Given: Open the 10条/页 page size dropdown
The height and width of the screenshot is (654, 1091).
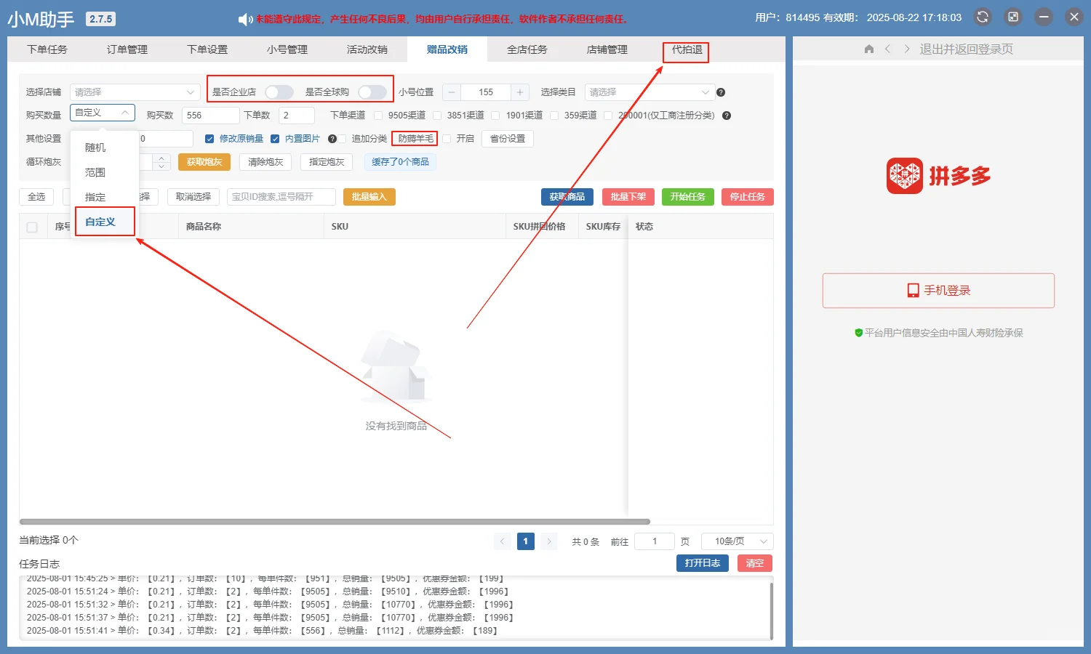Looking at the screenshot, I should 738,541.
